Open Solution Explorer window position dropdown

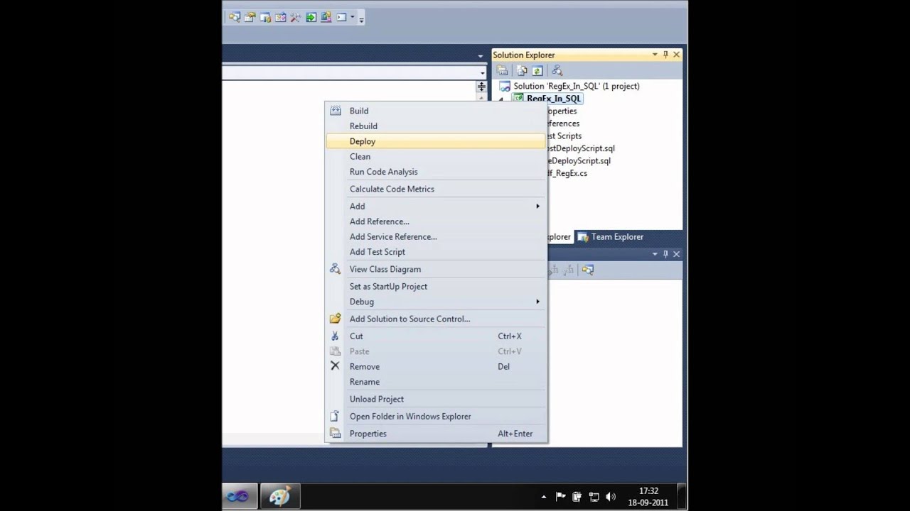point(655,55)
